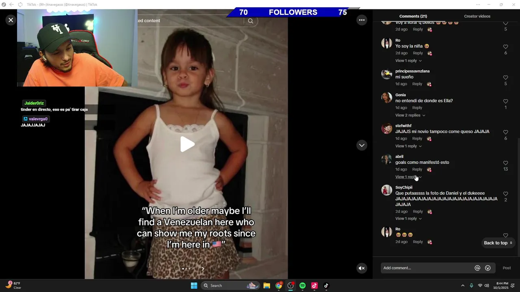
Task: Click the username "stefwithf"
Action: coord(403,126)
